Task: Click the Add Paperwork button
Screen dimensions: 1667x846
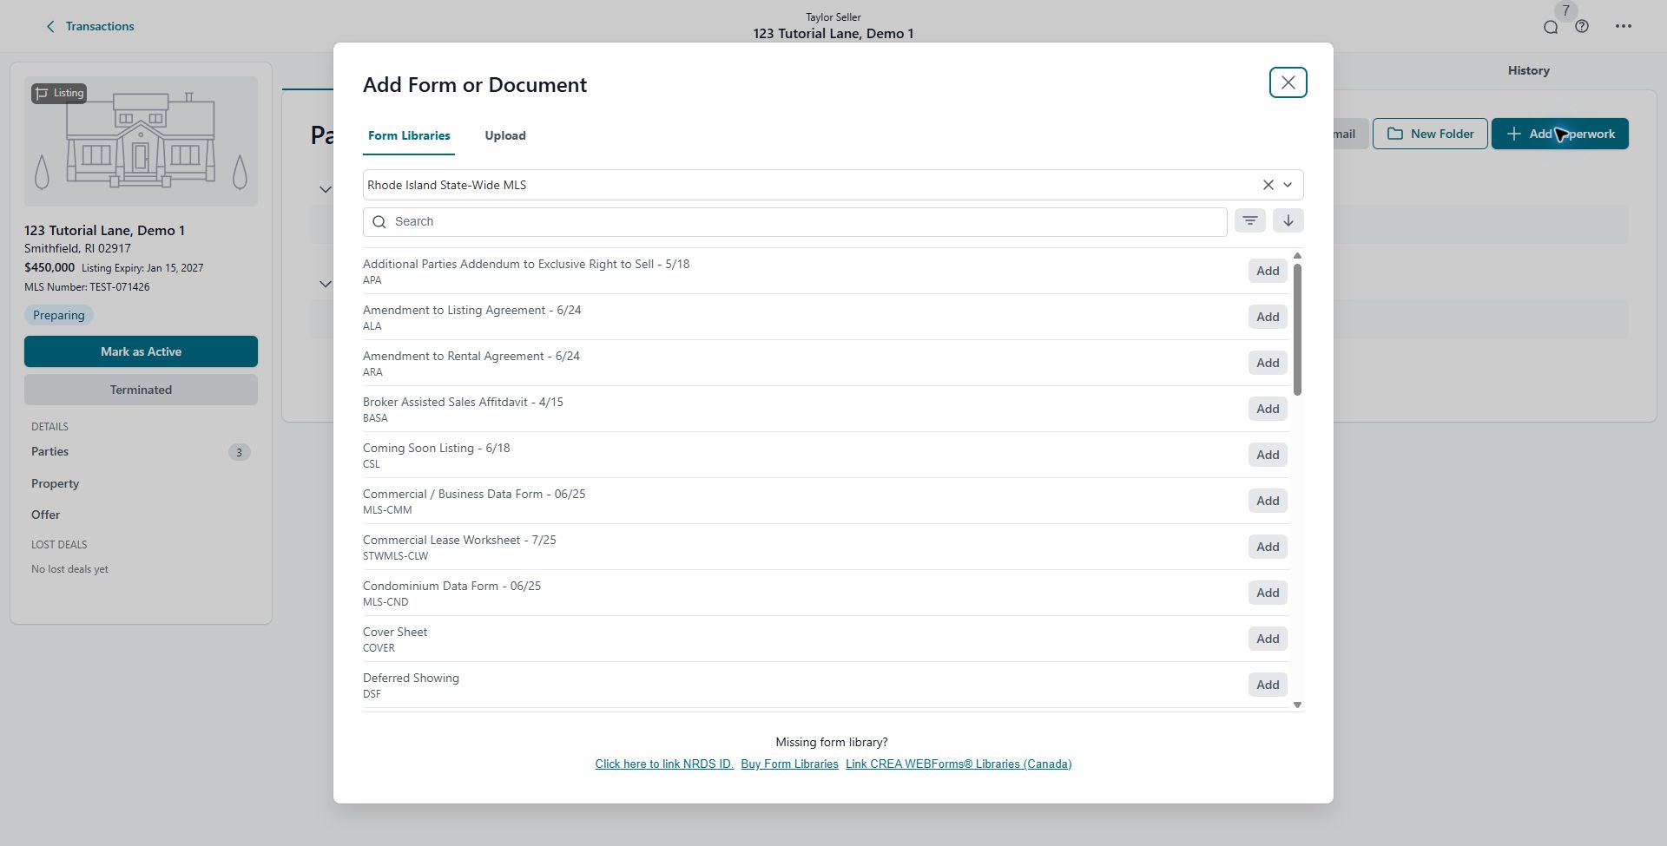Action: point(1560,134)
